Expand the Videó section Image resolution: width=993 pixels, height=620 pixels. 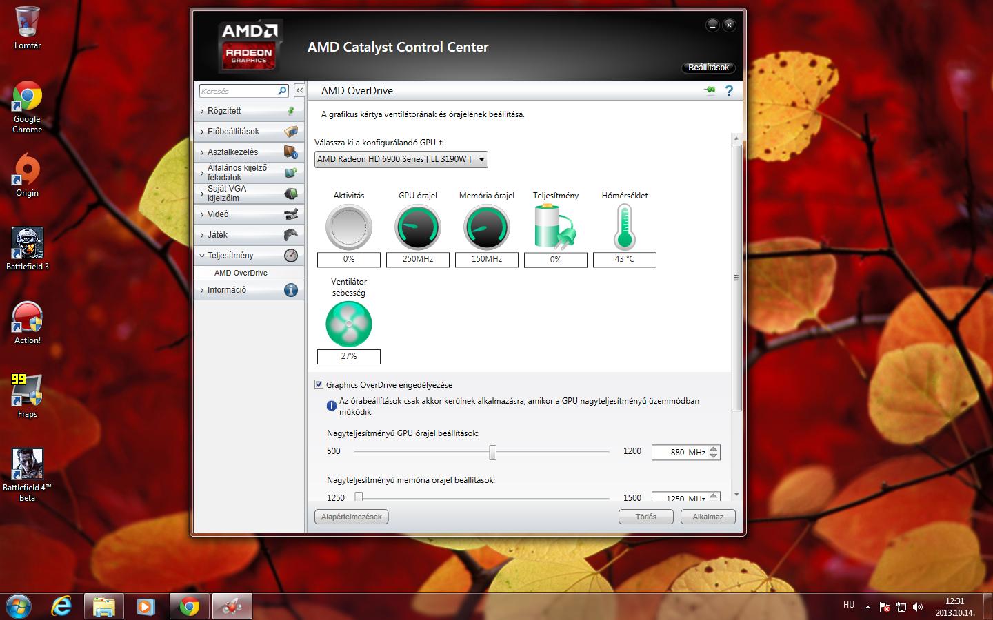coord(249,214)
